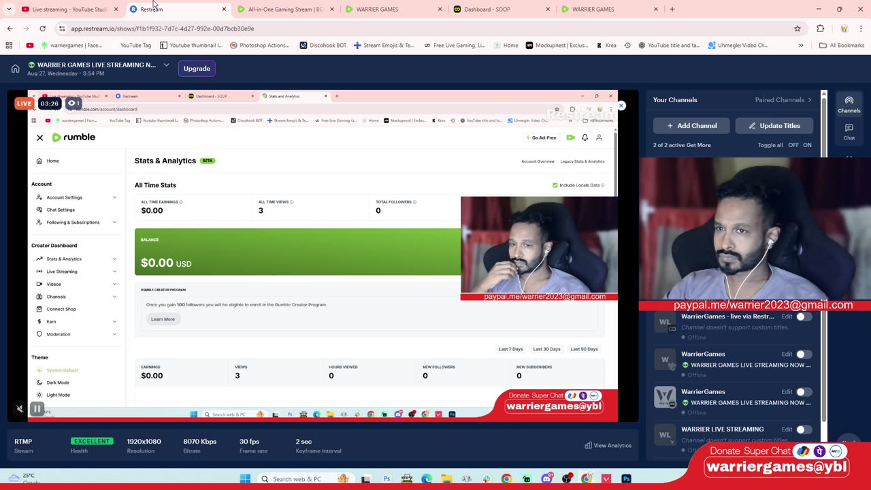Open the Restream home icon
Viewport: 871px width, 490px height.
[x=15, y=68]
